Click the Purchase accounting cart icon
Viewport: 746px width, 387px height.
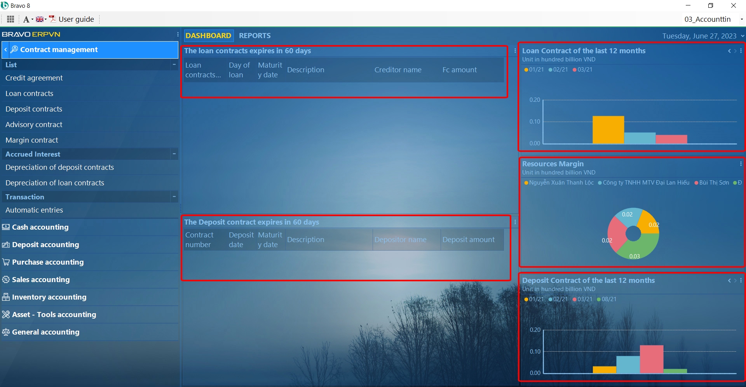pyautogui.click(x=6, y=262)
